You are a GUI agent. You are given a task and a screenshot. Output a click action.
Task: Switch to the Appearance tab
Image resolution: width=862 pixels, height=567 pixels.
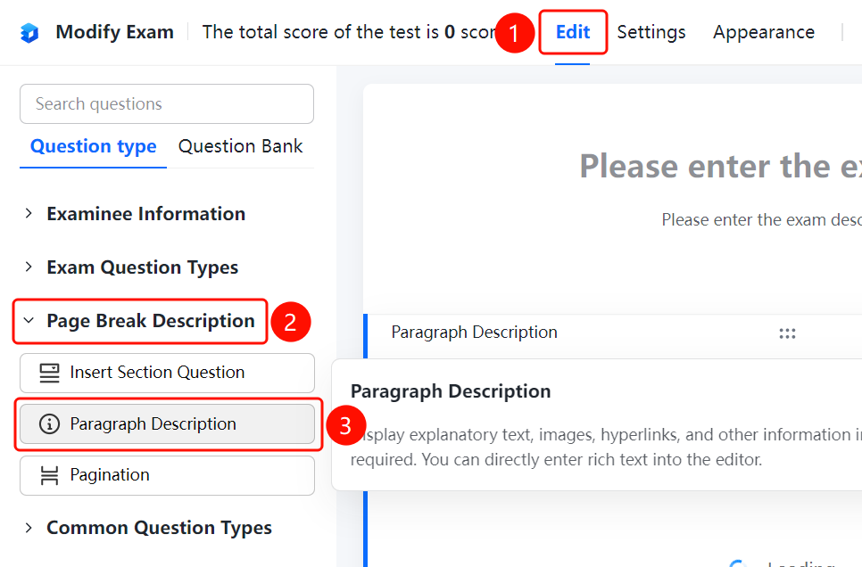coord(764,32)
